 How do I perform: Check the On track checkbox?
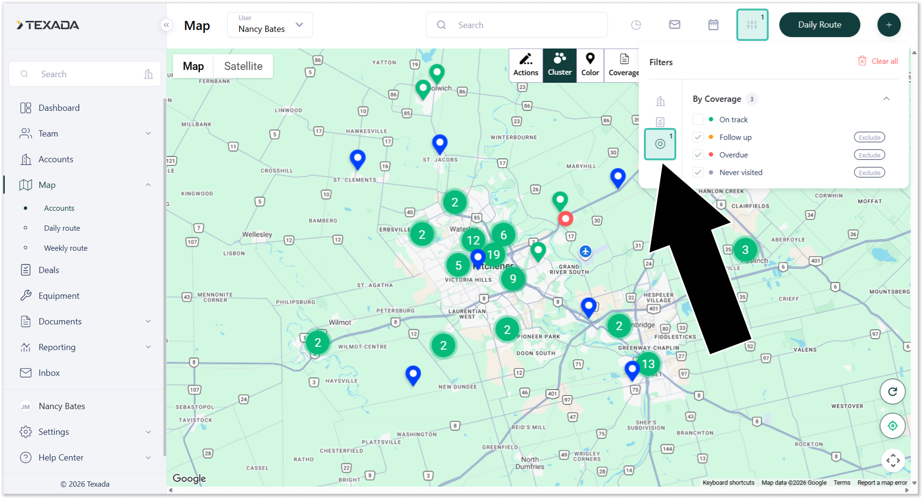tap(698, 119)
